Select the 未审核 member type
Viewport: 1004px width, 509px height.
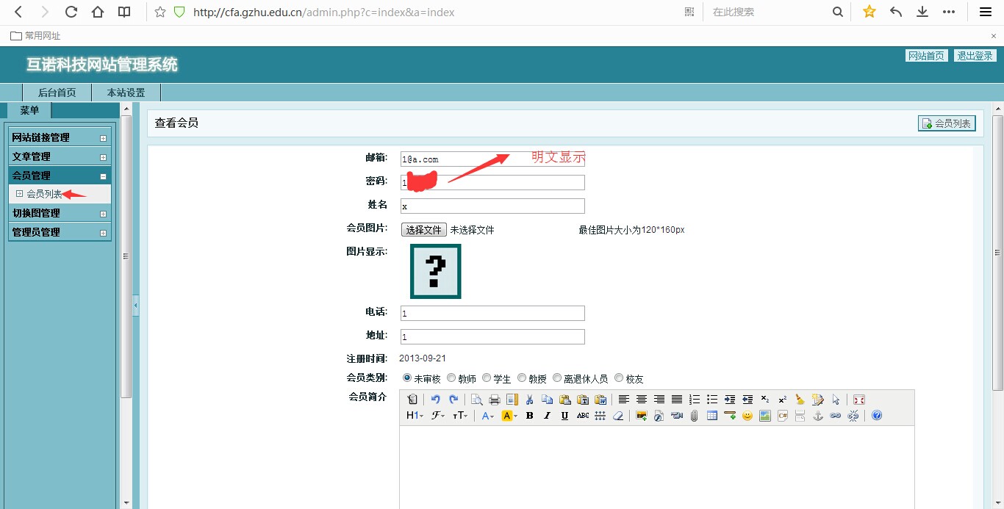pos(407,378)
